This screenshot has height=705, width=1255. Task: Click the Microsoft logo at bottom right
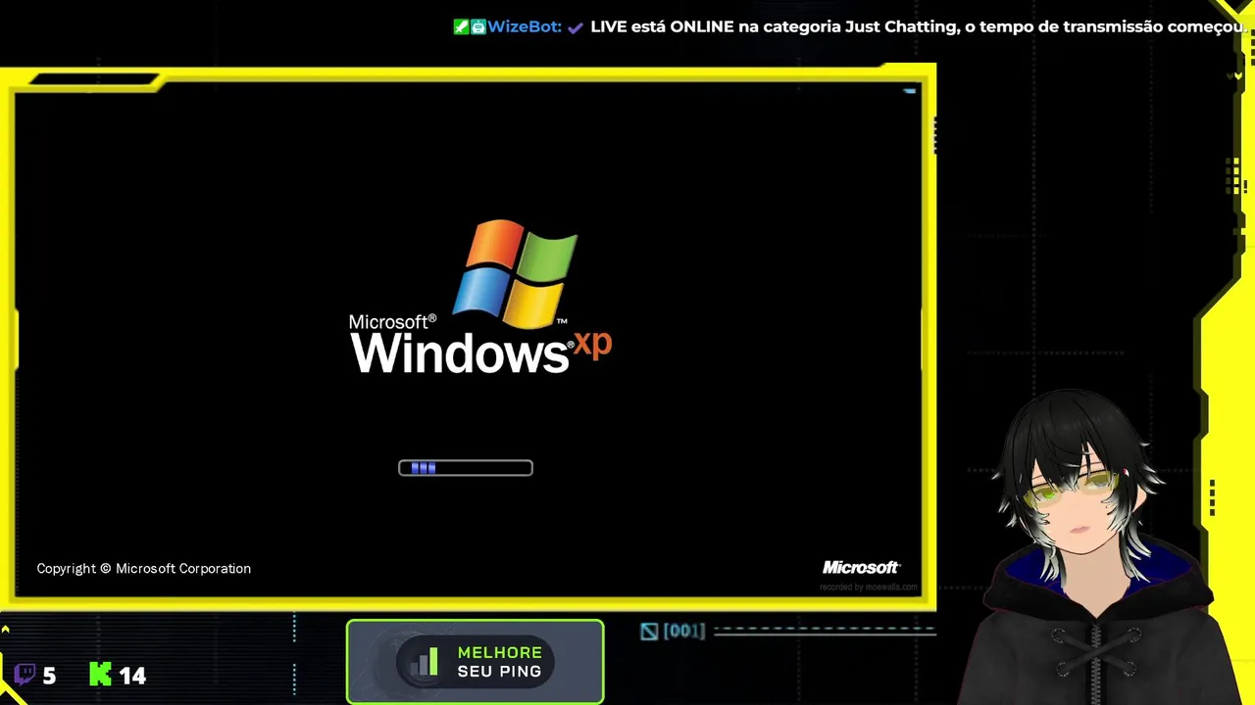[x=861, y=567]
